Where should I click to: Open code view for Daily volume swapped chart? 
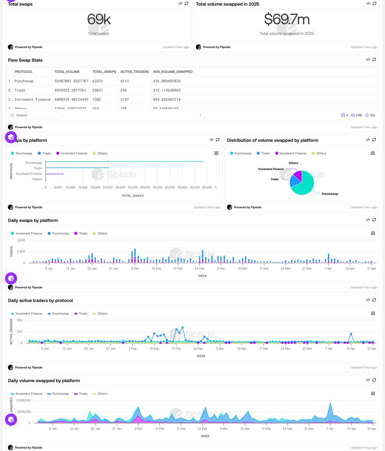coord(368,380)
